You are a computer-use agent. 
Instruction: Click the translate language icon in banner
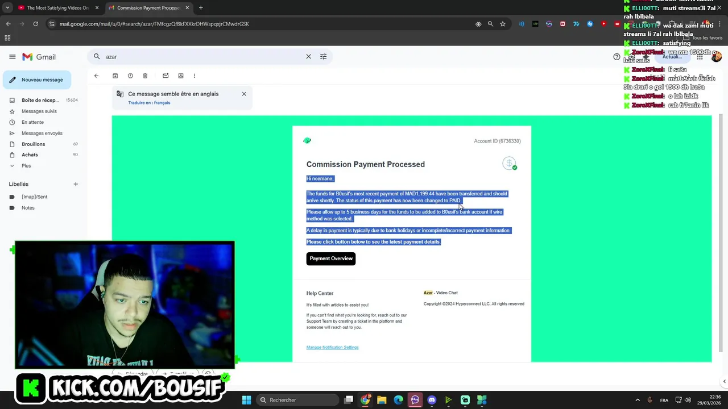coord(120,94)
